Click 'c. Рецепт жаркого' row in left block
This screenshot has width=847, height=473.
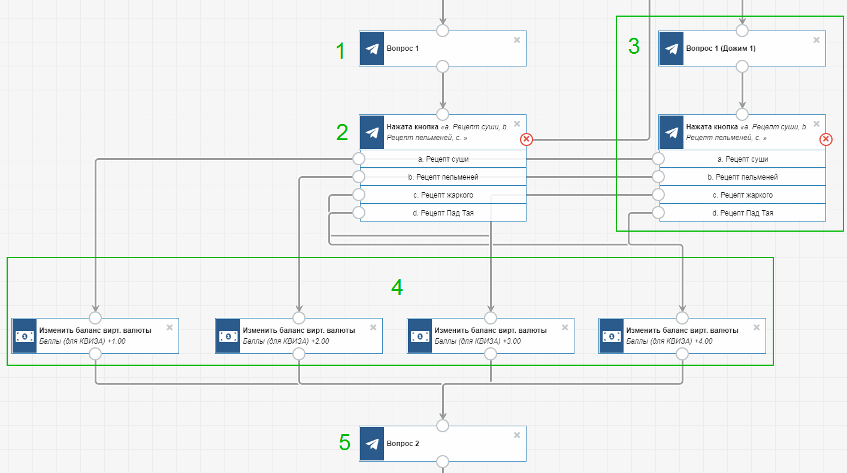443,195
